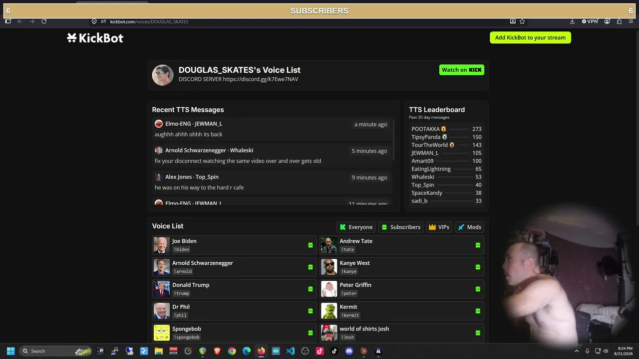Select the Kermit voice
The width and height of the screenshot is (639, 359).
point(402,311)
